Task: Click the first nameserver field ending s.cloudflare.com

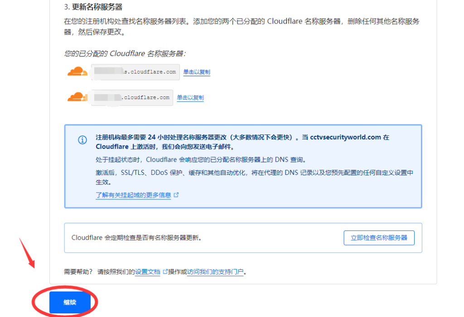Action: 135,72
